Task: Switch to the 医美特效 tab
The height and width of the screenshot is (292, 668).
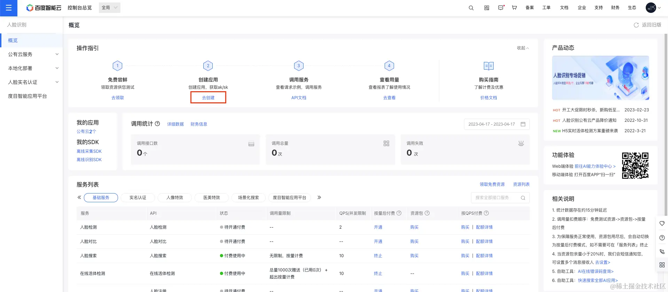Action: [x=212, y=198]
